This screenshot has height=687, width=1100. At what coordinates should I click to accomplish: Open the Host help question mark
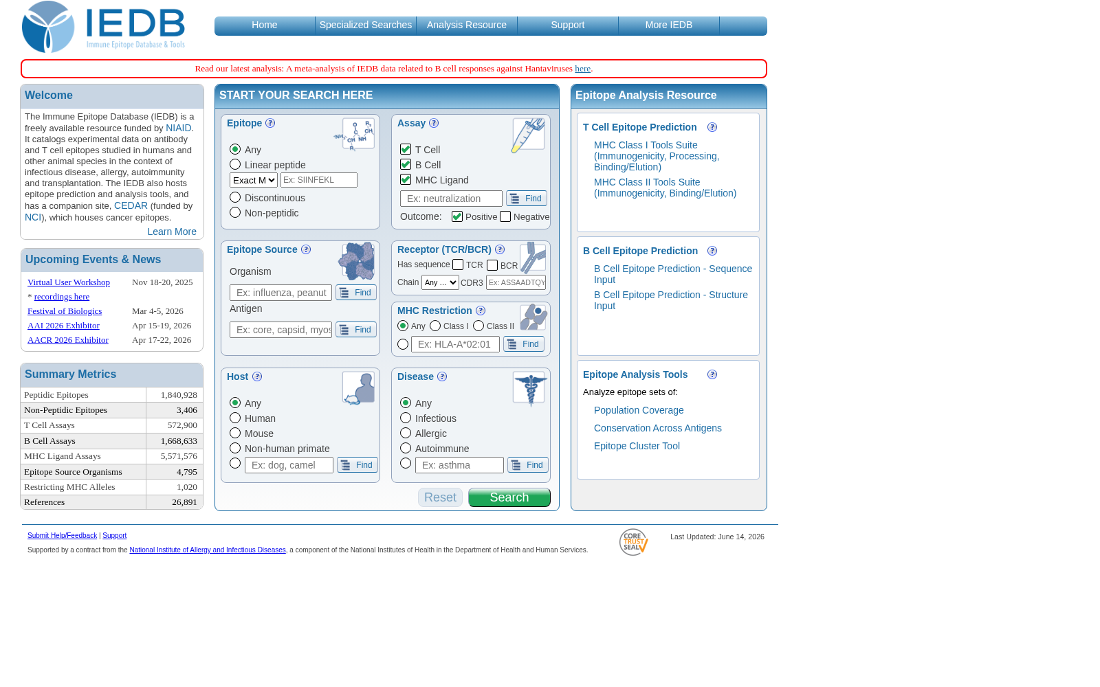tap(257, 377)
